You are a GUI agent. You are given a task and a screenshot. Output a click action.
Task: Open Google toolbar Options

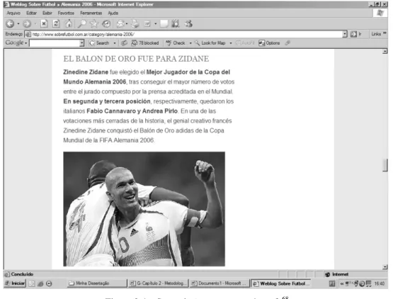coord(270,43)
